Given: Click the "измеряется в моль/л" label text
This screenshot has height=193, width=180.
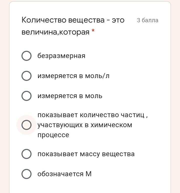Looking at the screenshot, I should 73,76.
